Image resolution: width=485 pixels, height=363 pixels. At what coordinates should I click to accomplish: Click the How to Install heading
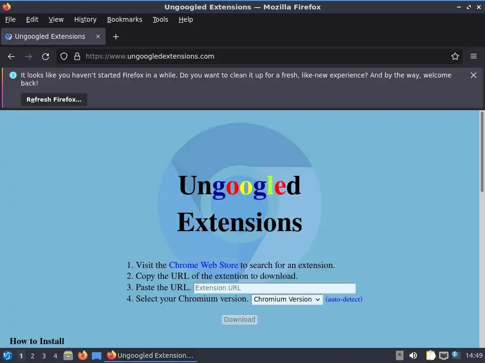click(x=37, y=341)
